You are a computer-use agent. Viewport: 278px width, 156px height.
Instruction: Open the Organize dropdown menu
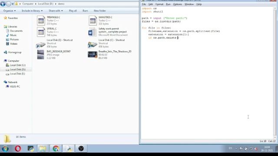click(10, 11)
